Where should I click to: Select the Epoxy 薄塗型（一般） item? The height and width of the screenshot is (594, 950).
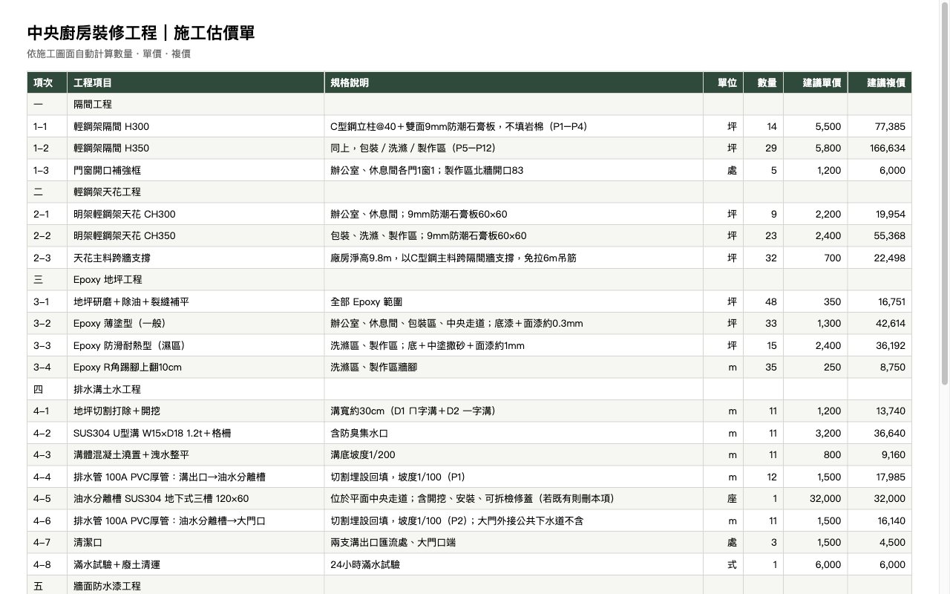469,324
